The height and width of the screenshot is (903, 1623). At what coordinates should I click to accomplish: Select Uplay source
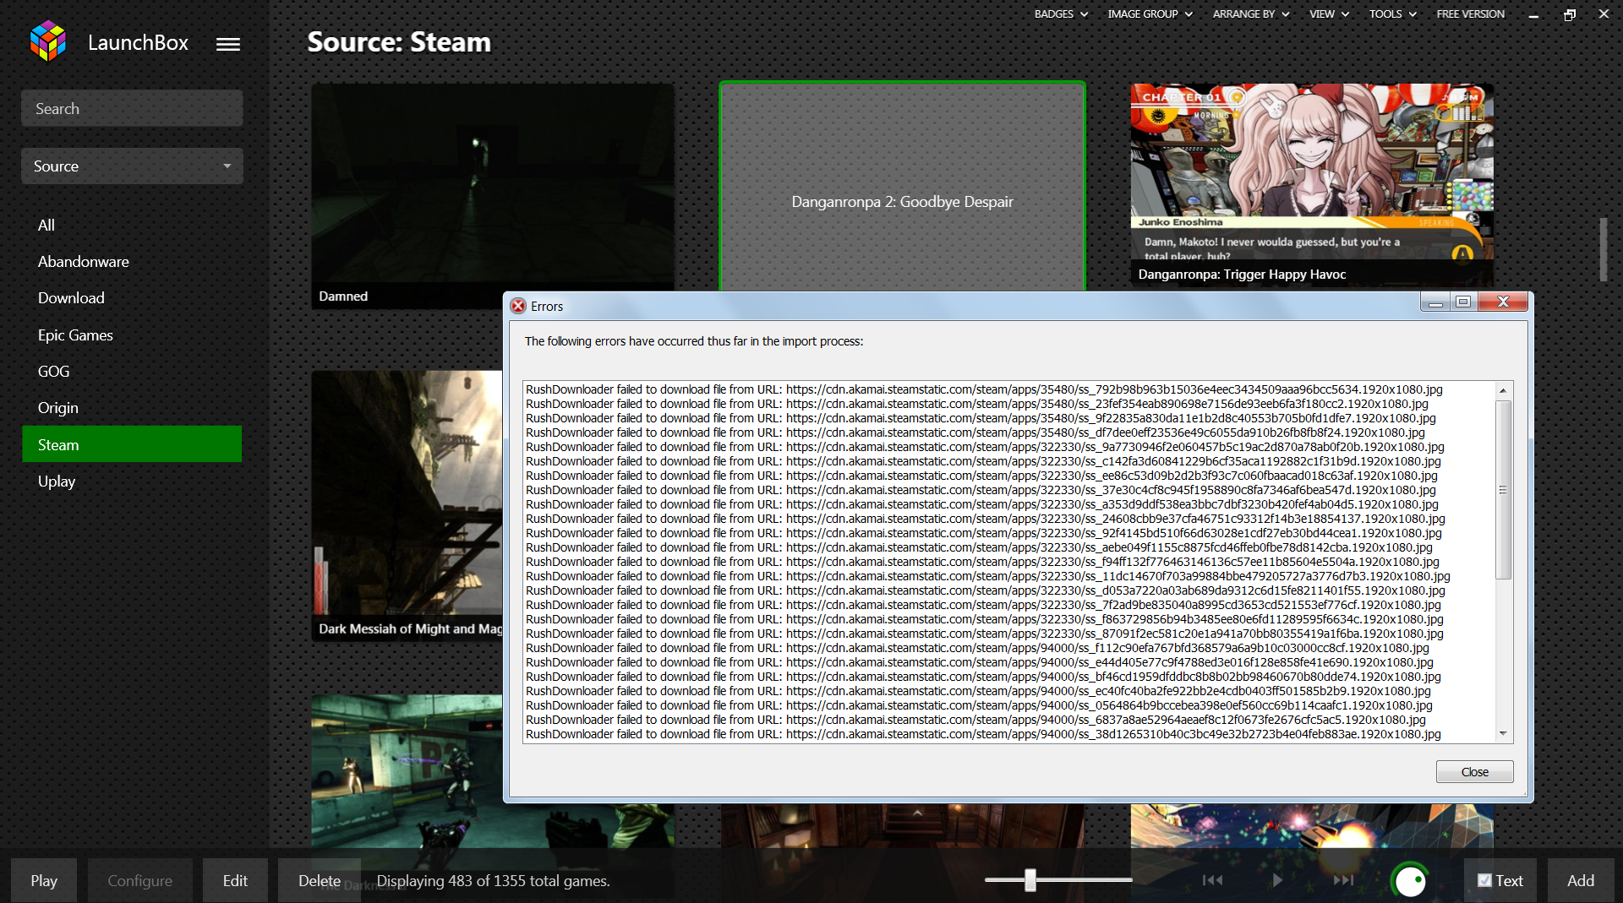click(132, 481)
